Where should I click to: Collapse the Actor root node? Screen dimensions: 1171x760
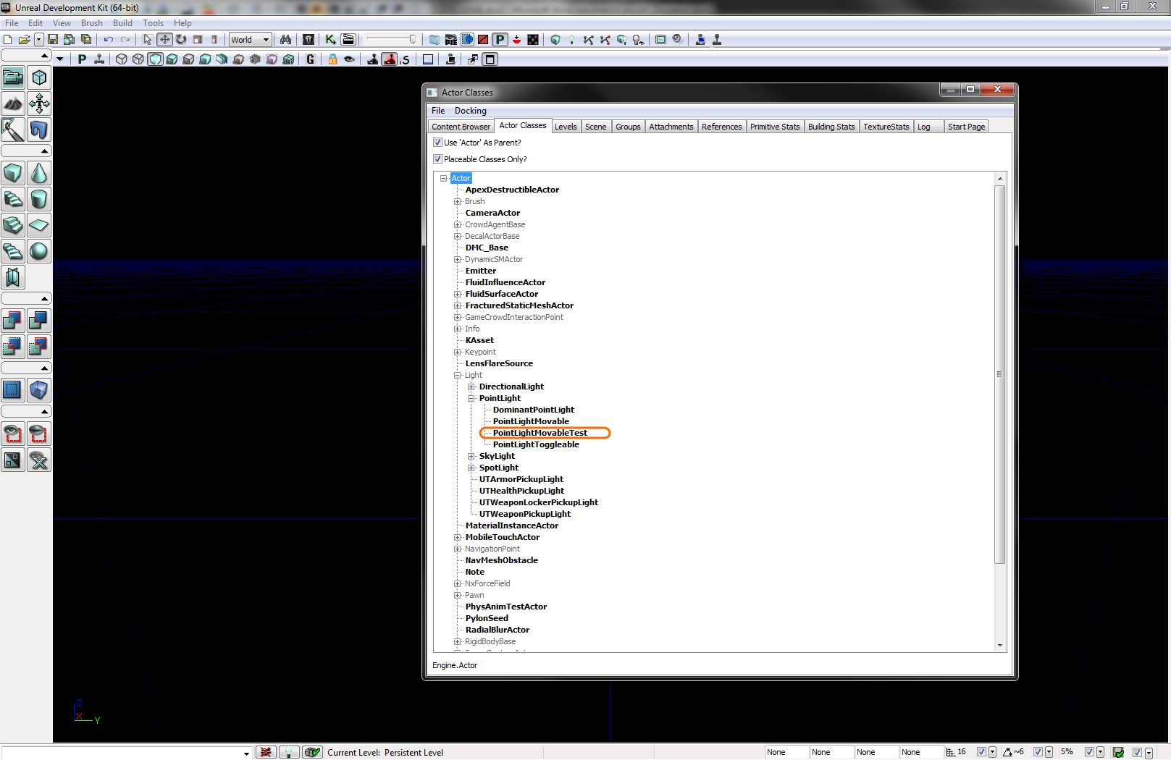[443, 178]
